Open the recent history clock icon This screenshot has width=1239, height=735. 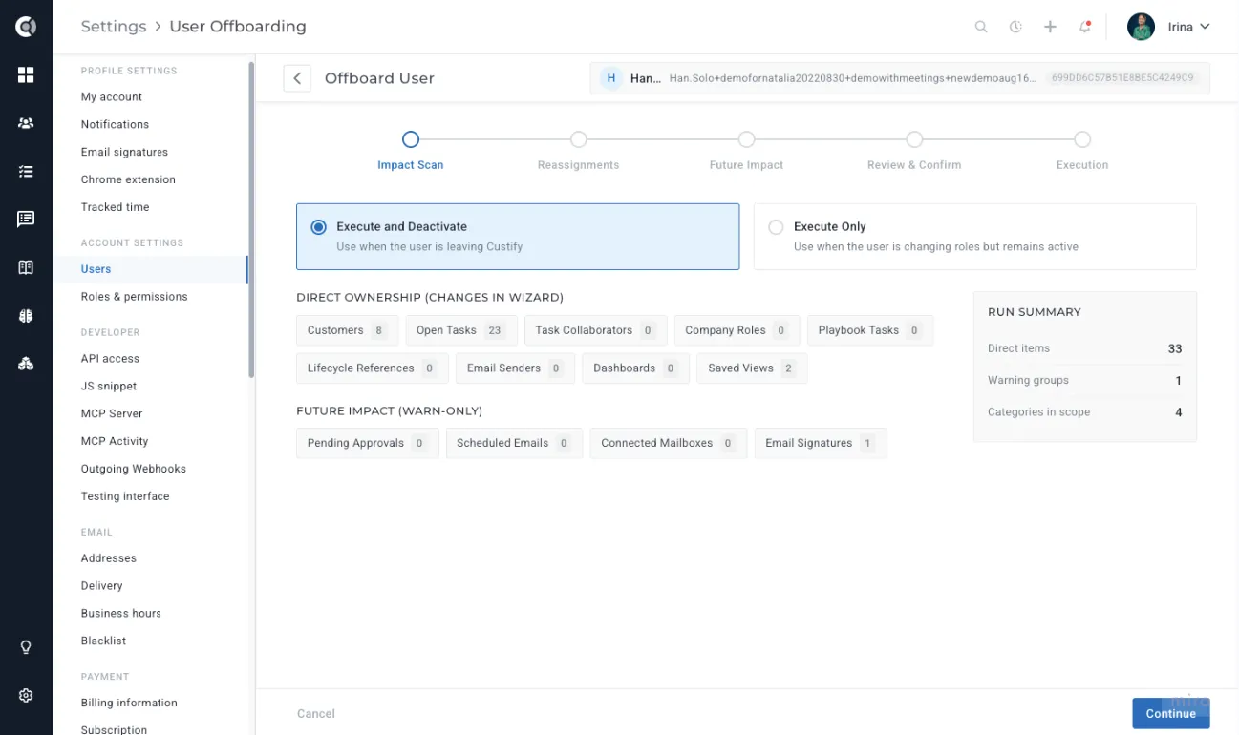pos(1015,27)
